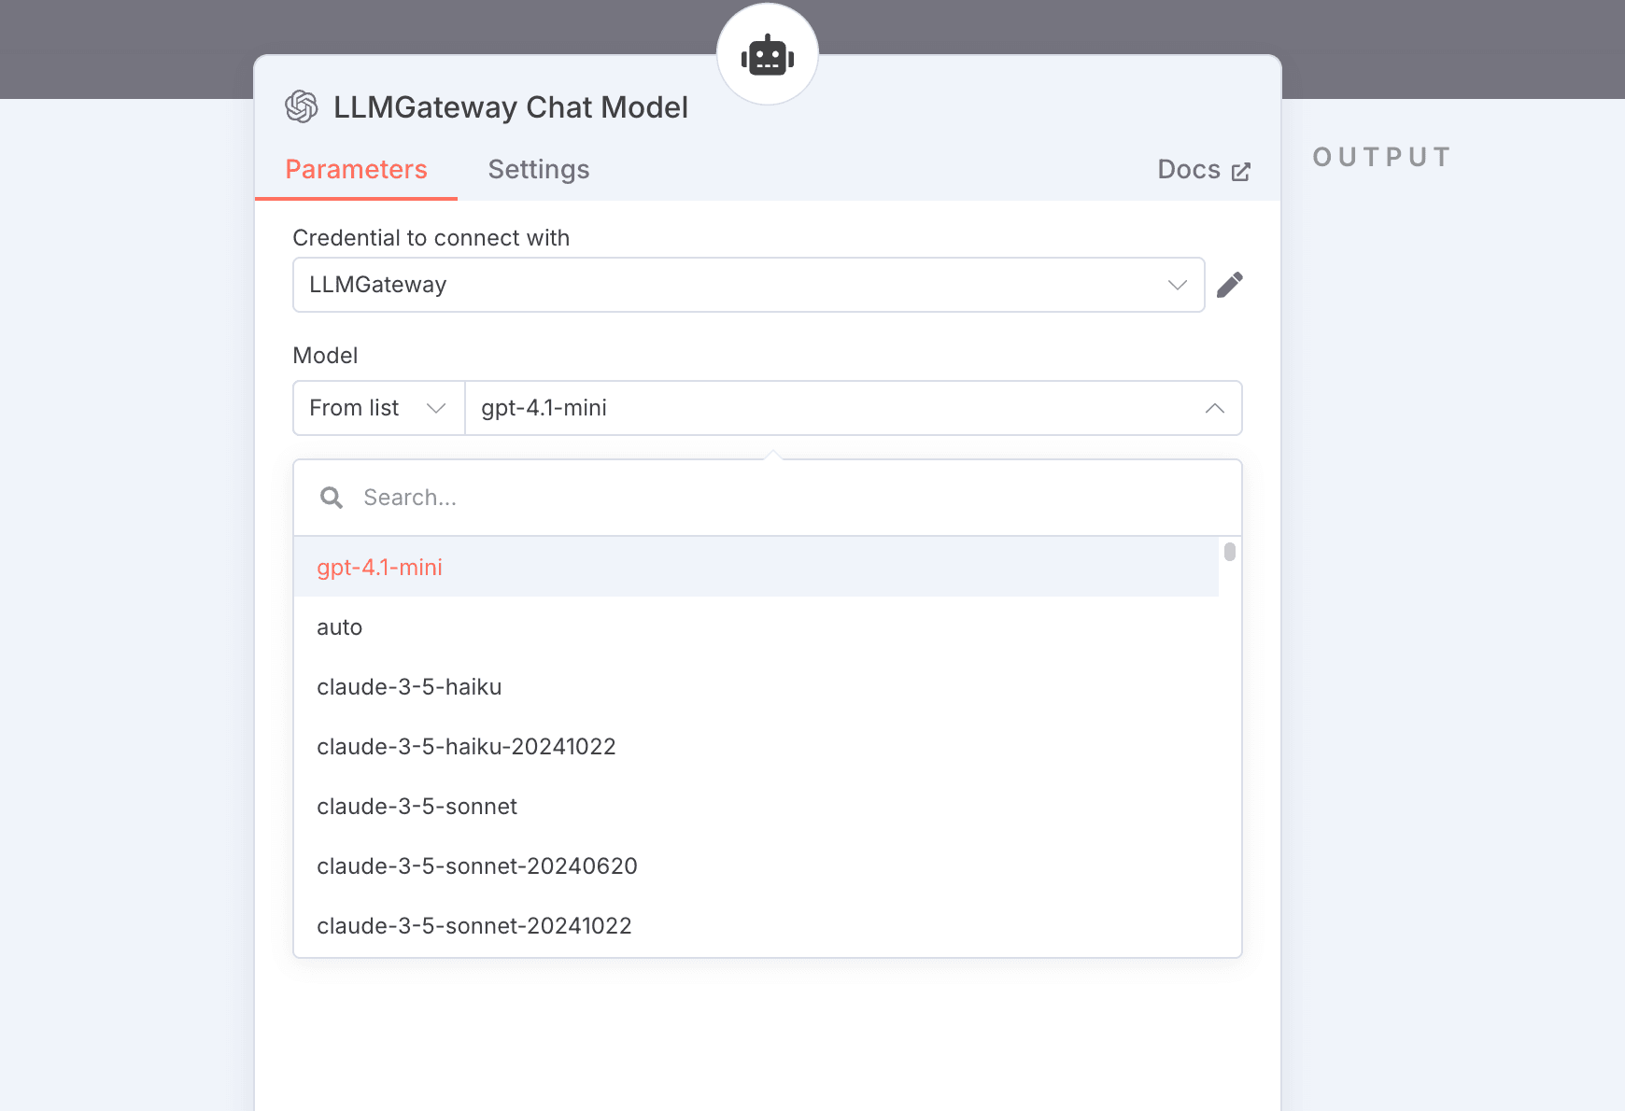This screenshot has height=1111, width=1625.
Task: Expand the LLMGateway credential dropdown
Action: coord(747,285)
